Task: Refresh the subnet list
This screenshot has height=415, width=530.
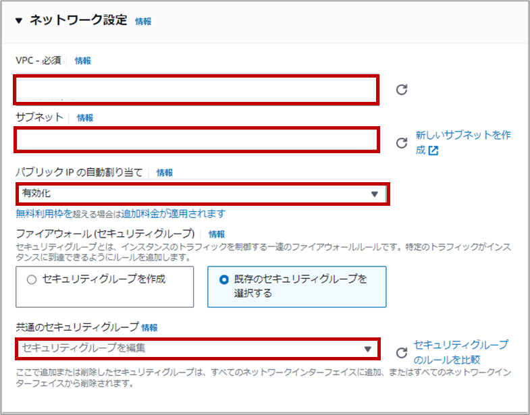Action: [402, 143]
